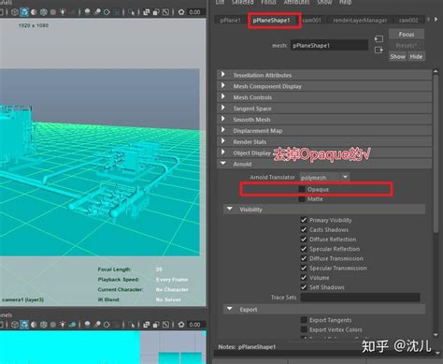
Task: Uncheck Primary Visibility
Action: 304,220
